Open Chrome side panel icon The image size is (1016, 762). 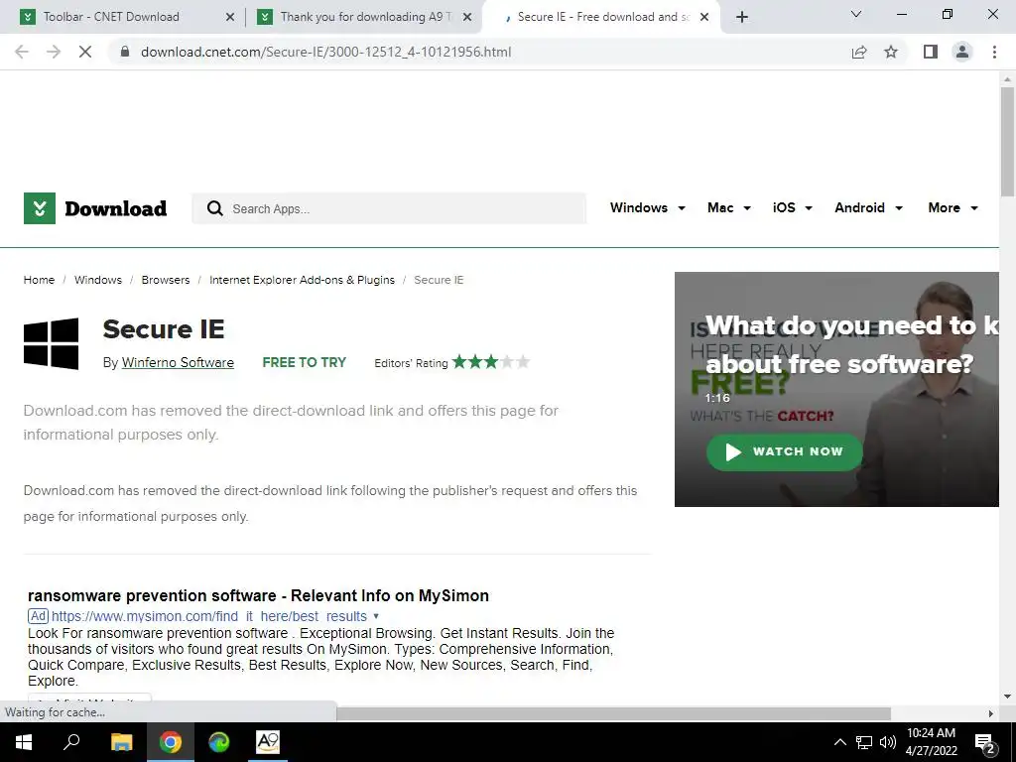coord(931,52)
